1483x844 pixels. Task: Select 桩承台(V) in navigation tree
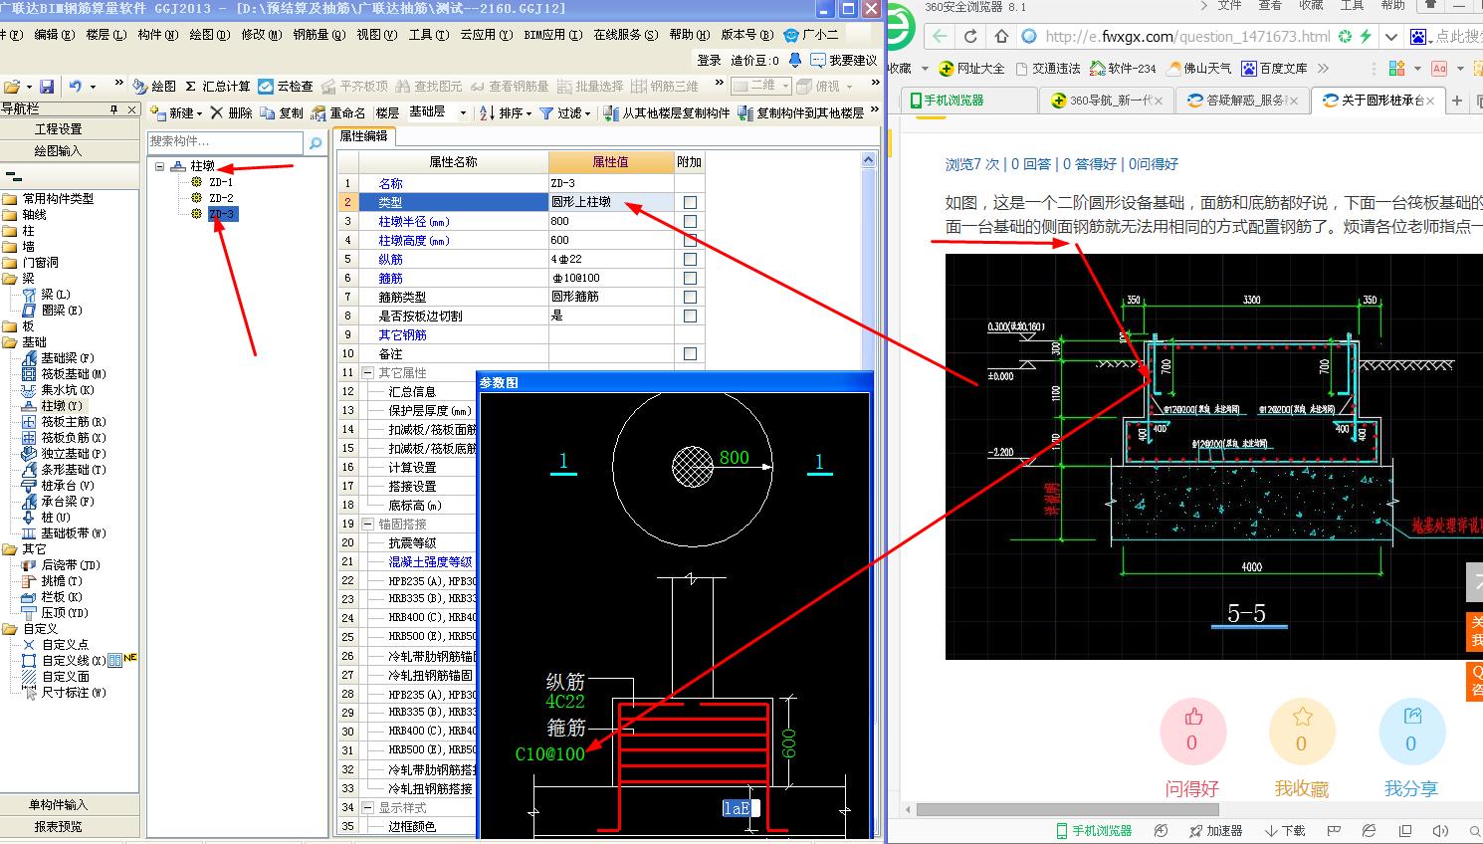[69, 485]
